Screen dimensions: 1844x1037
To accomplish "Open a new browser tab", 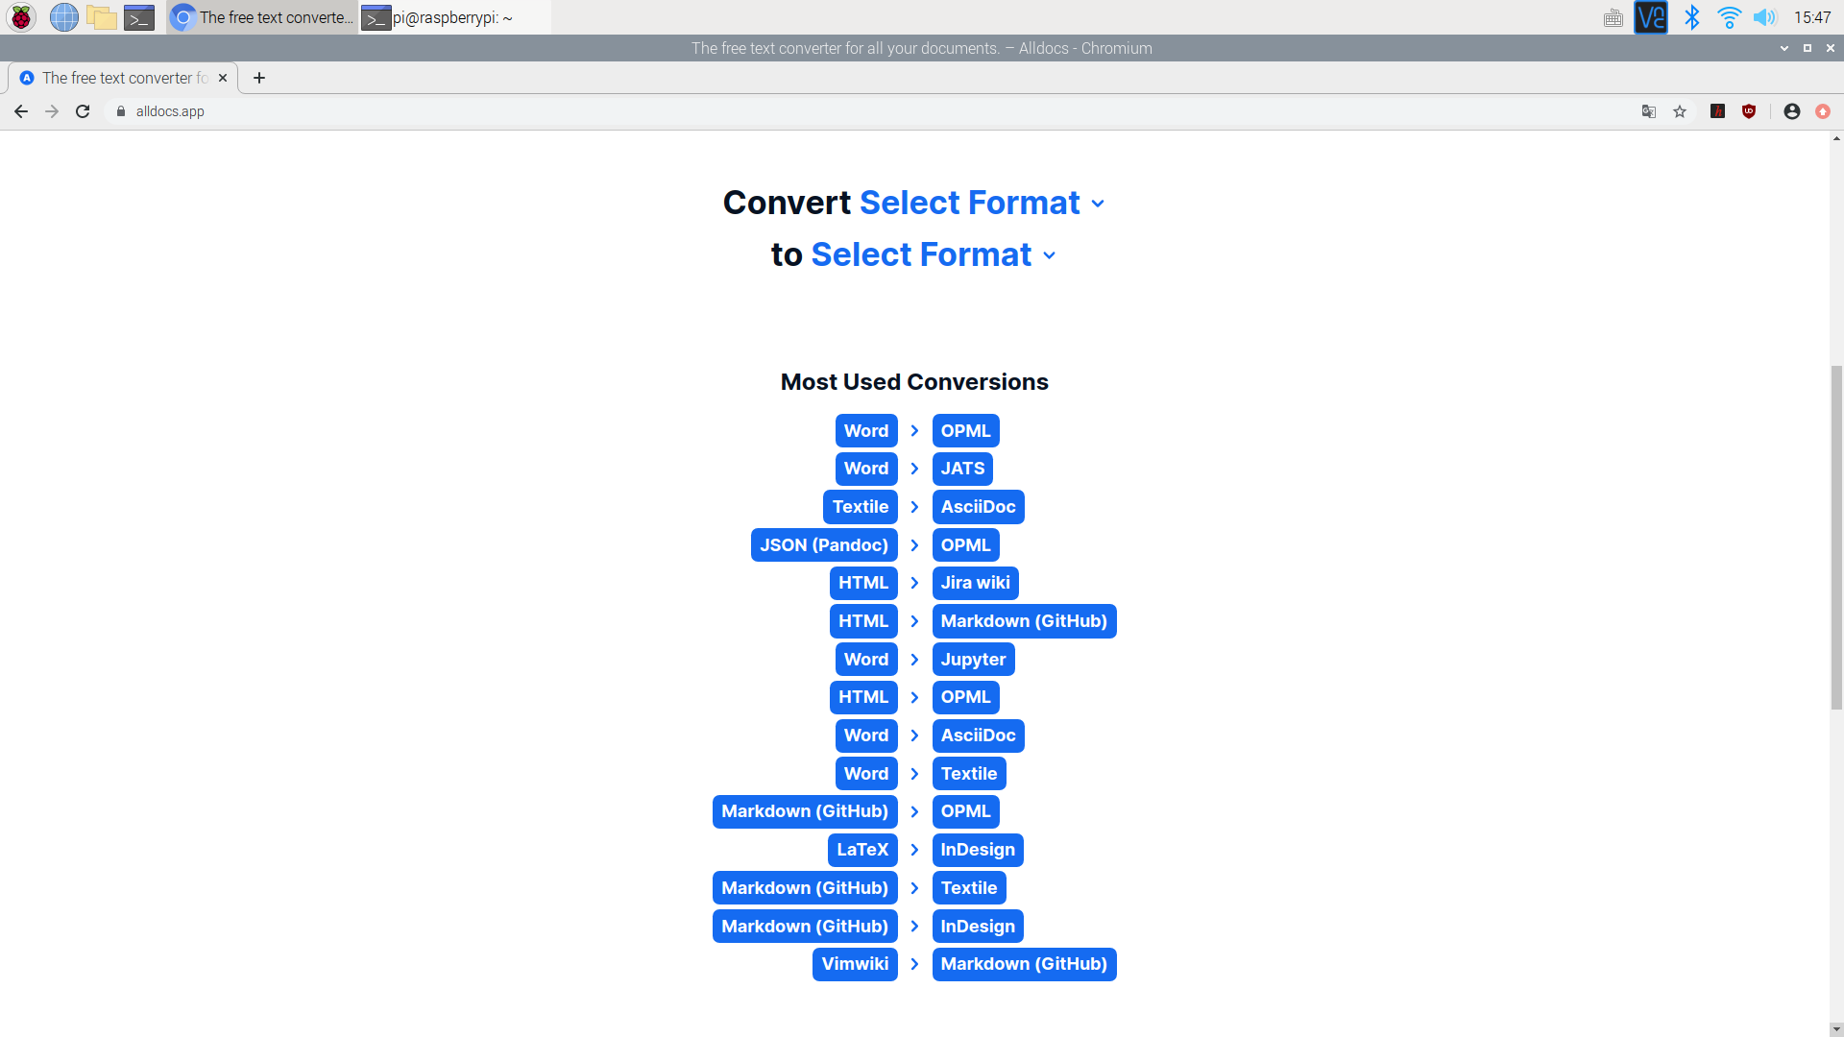I will [x=259, y=78].
